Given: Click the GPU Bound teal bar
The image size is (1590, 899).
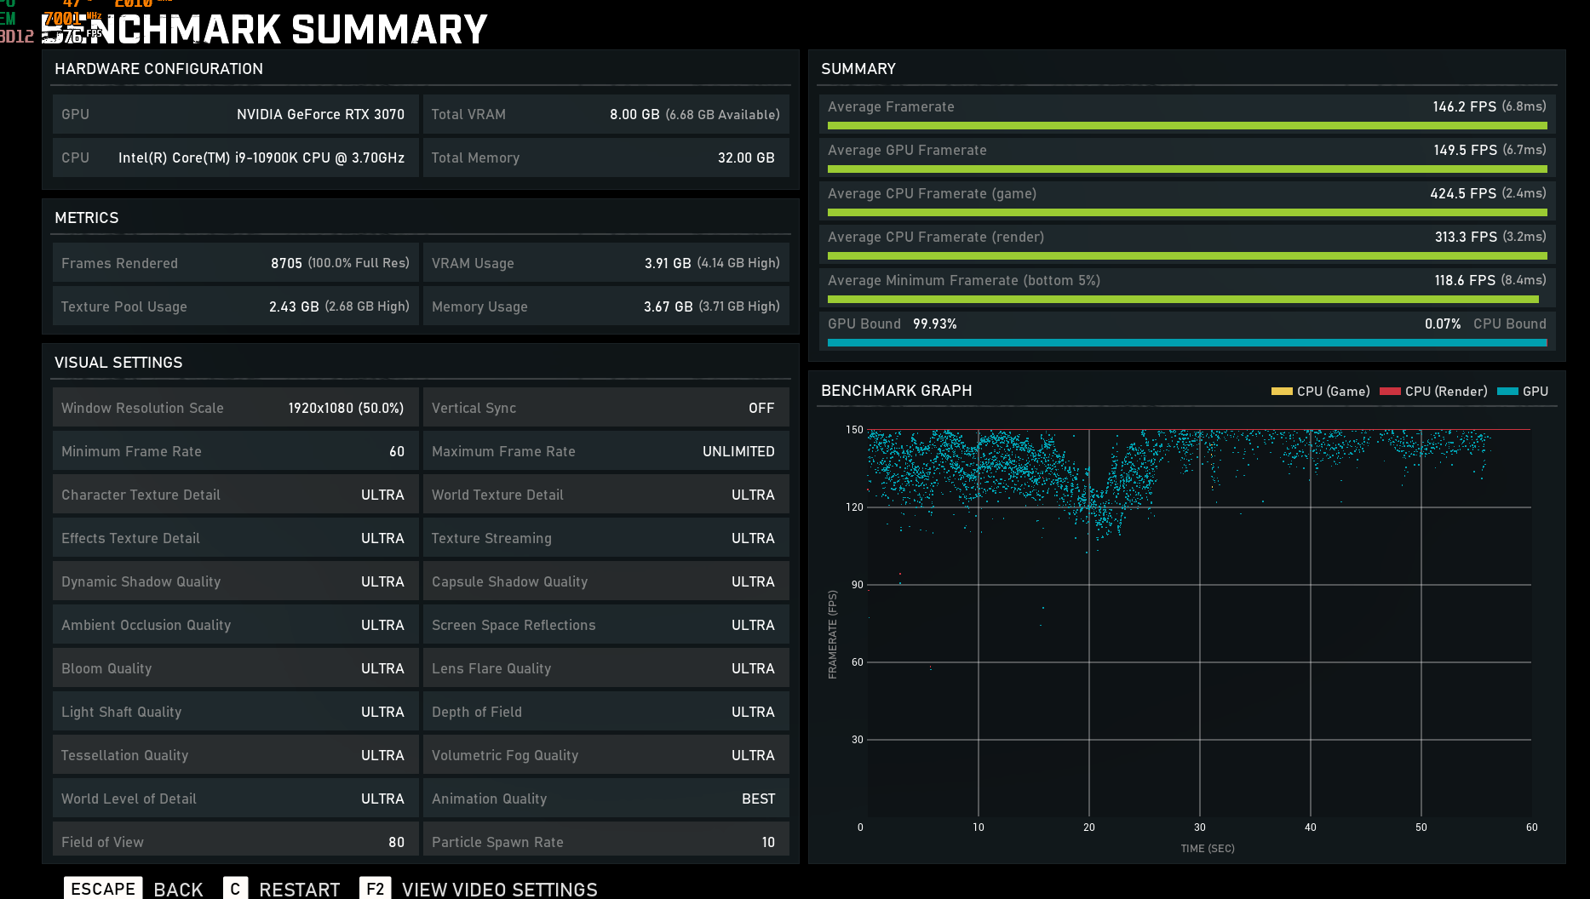Looking at the screenshot, I should [x=1186, y=343].
